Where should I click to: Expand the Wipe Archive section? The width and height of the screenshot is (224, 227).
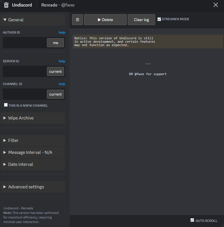click(x=33, y=118)
